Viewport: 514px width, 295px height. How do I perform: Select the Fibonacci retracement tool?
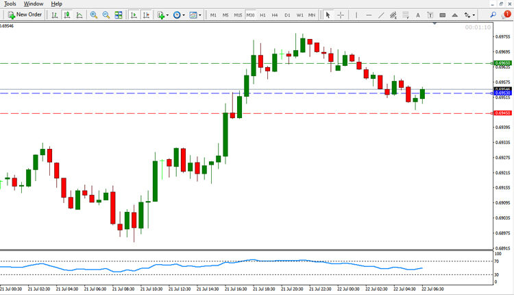[x=406, y=15]
